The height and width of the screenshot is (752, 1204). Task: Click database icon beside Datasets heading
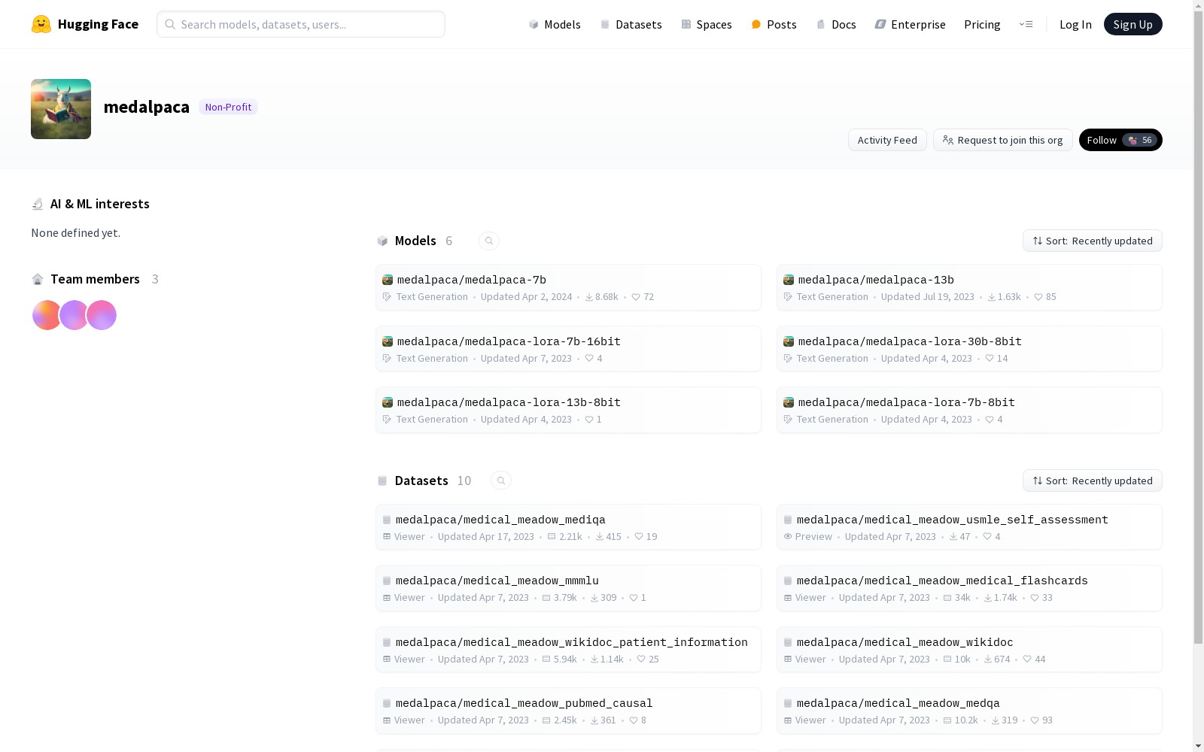(x=382, y=481)
